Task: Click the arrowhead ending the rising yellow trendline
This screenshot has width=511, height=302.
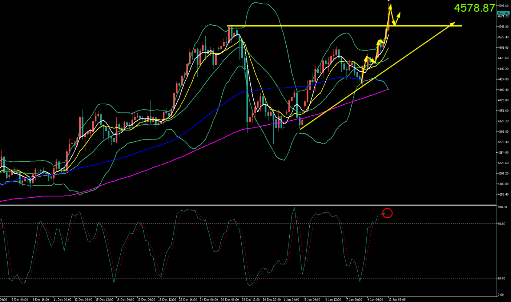Action: [x=452, y=24]
